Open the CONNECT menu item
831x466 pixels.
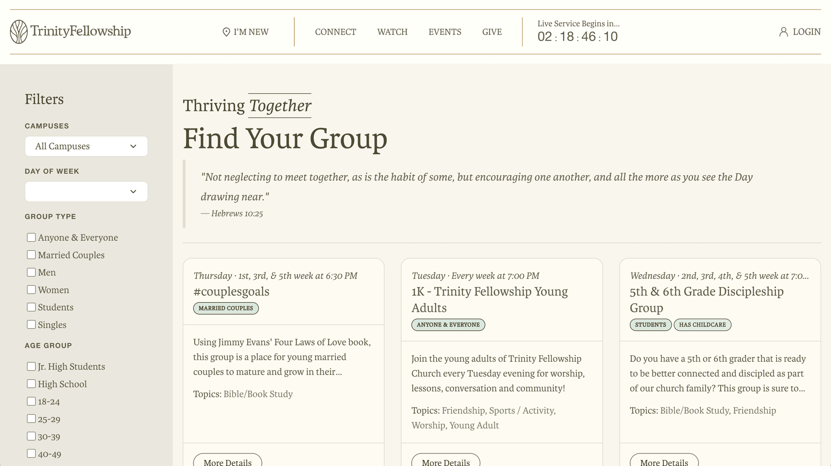pos(335,32)
